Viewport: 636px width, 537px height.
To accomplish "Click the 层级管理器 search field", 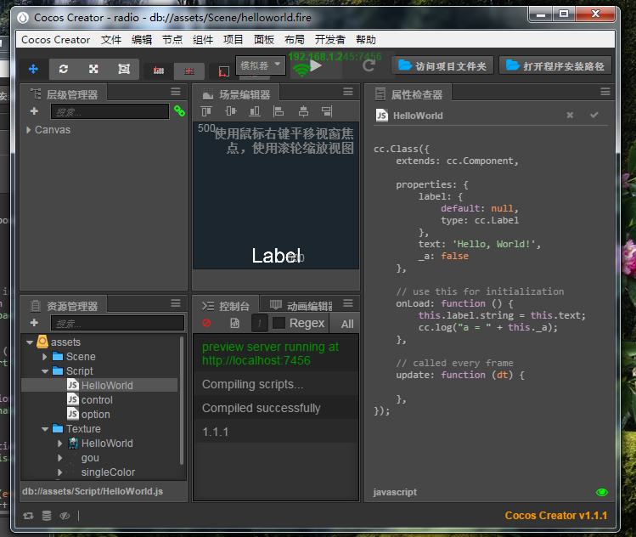I will 110,111.
